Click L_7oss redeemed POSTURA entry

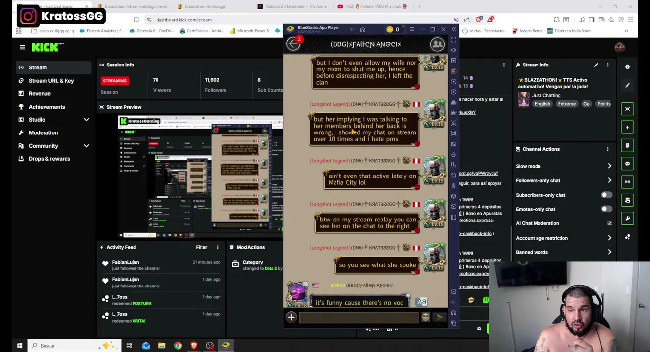161,300
